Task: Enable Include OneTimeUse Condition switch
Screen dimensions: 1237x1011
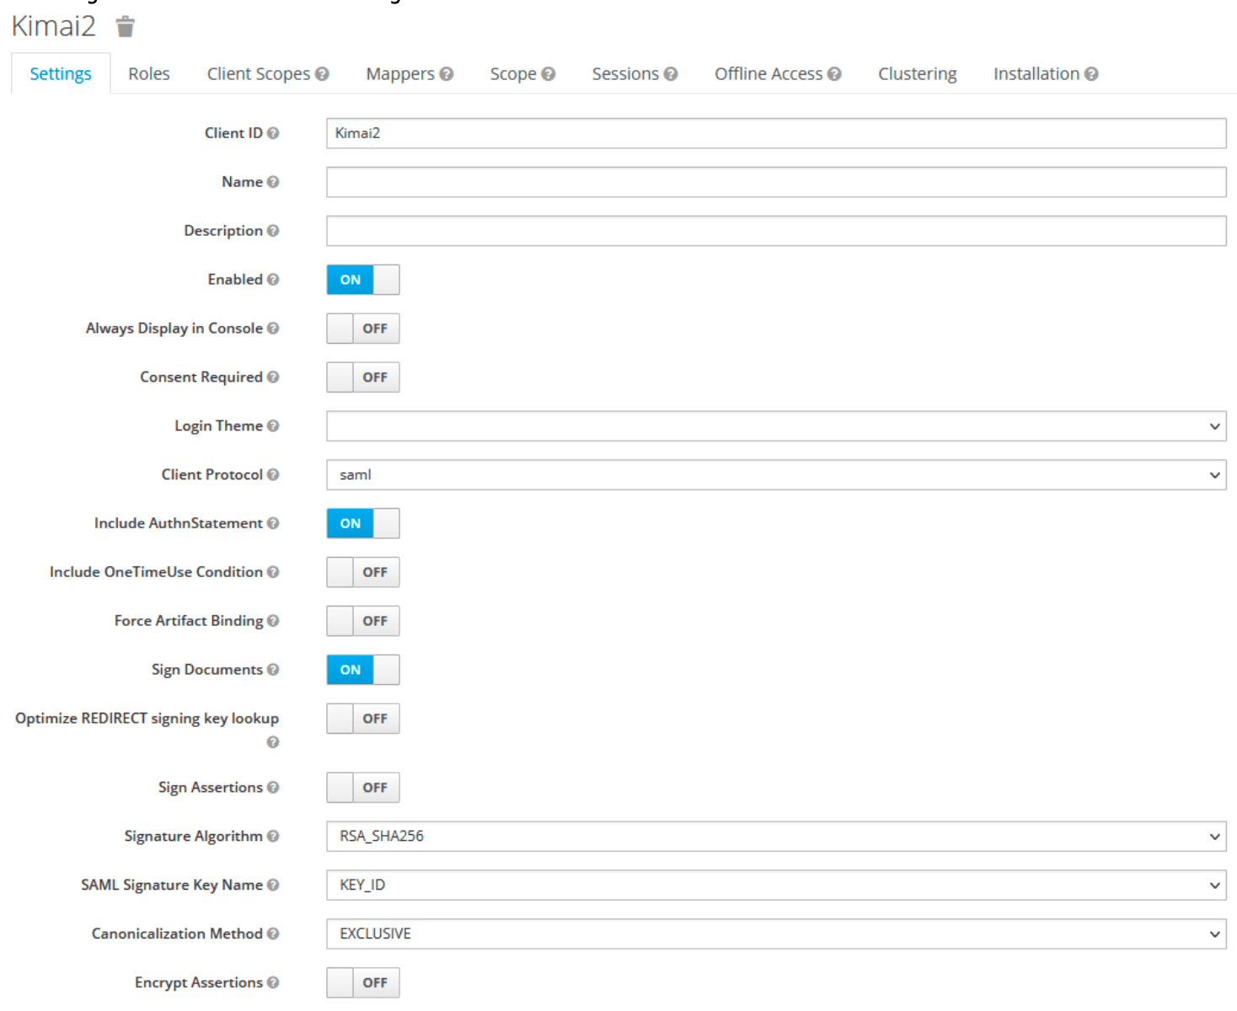Action: 363,572
